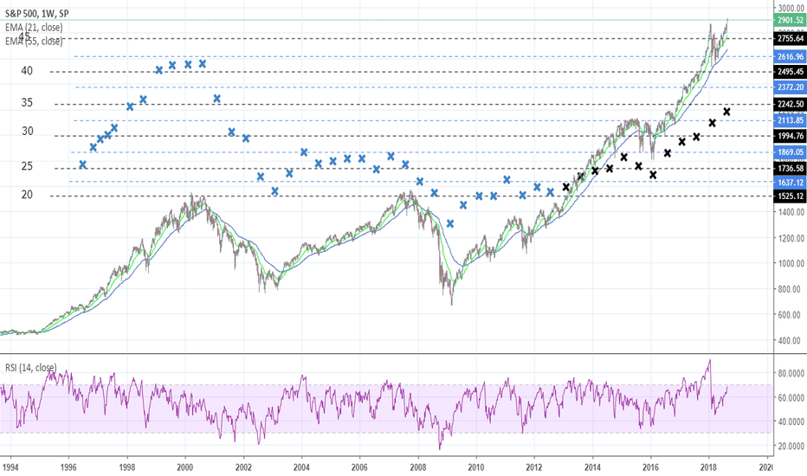This screenshot has height=476, width=807.
Task: Click the 80.0000 RSI axis value
Action: [792, 373]
